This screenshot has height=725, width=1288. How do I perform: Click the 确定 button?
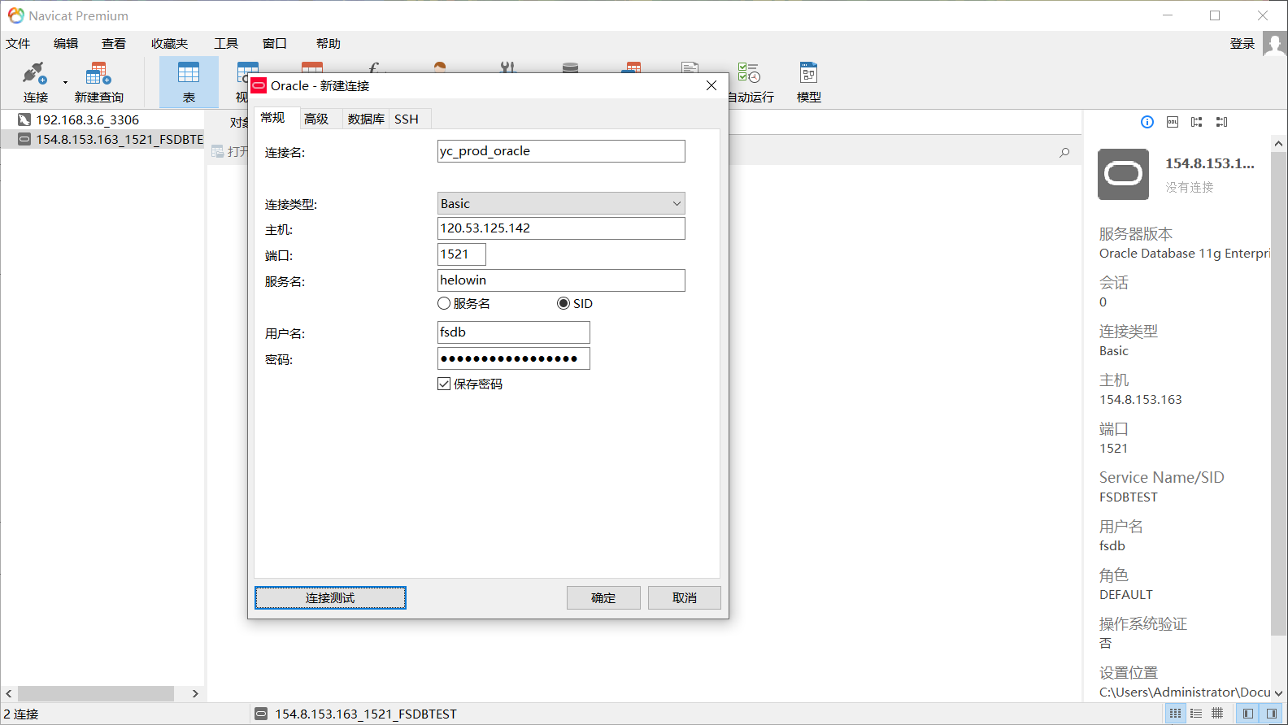pyautogui.click(x=603, y=598)
